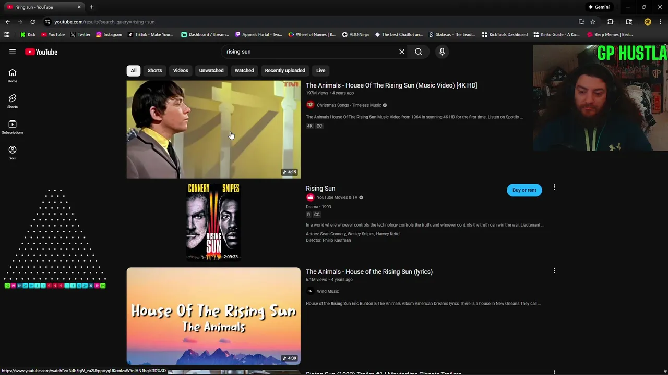Open YouTube Movies & TV channel
Image resolution: width=668 pixels, height=375 pixels.
(x=337, y=197)
